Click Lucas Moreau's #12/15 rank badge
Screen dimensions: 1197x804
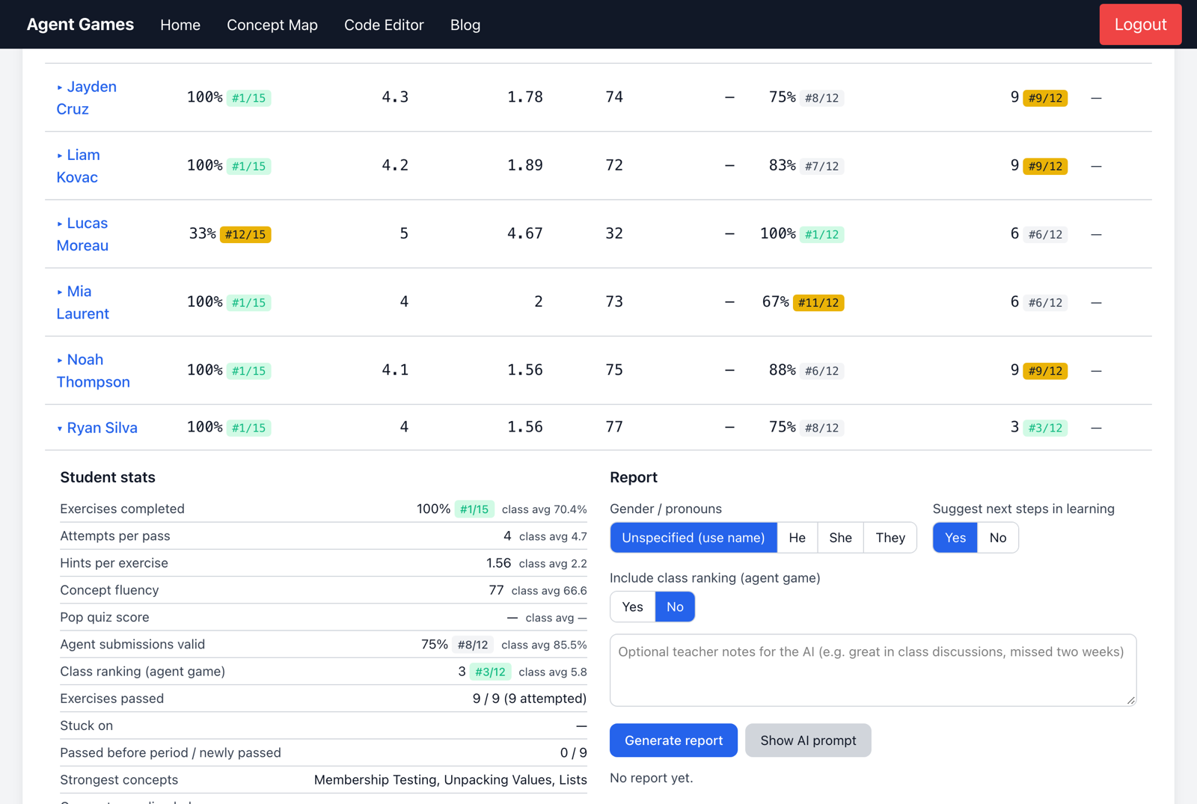click(x=245, y=235)
